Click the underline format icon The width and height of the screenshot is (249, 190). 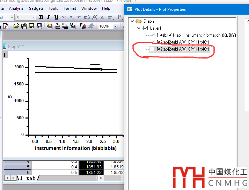pos(56,17)
